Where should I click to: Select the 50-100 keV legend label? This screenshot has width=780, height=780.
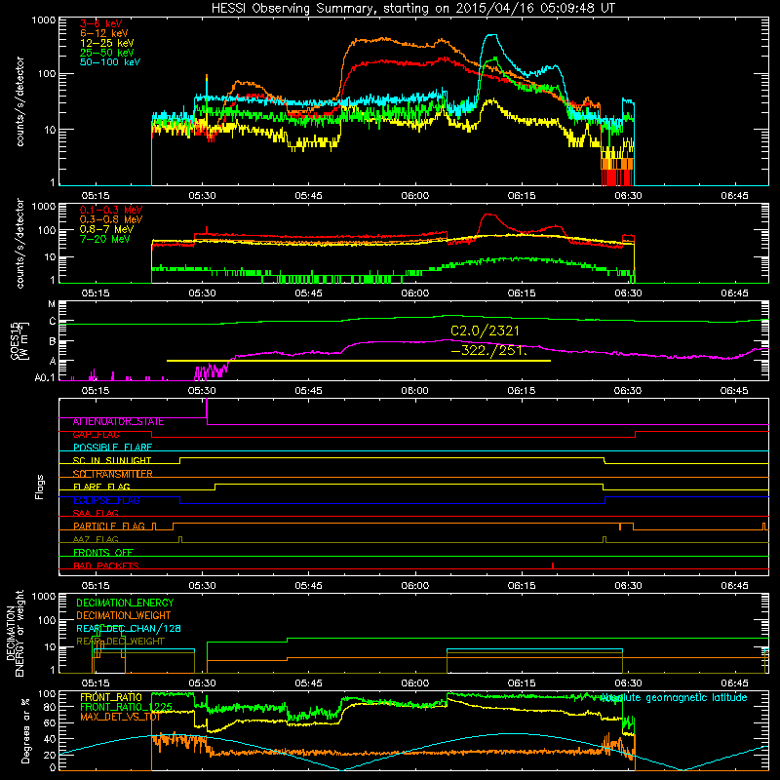point(110,62)
